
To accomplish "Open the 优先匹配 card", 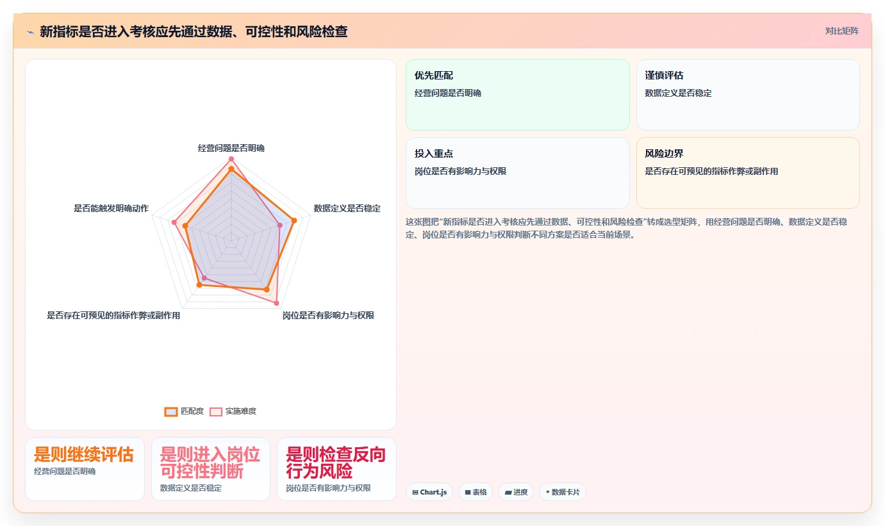I will coord(518,95).
